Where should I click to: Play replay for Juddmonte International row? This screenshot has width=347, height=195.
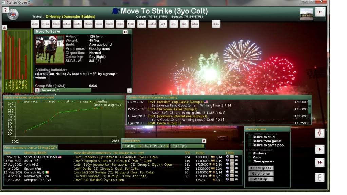click(x=227, y=164)
